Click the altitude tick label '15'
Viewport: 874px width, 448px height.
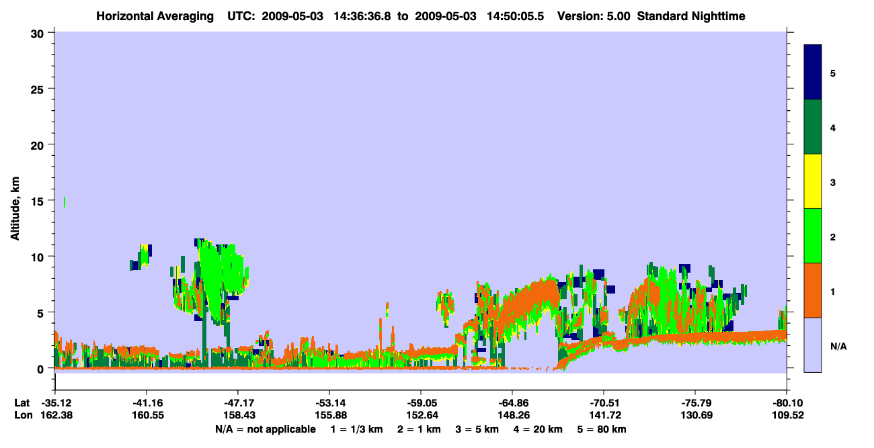tap(38, 201)
